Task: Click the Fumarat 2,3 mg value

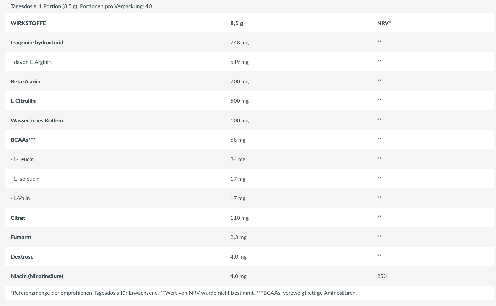Action: pos(238,237)
